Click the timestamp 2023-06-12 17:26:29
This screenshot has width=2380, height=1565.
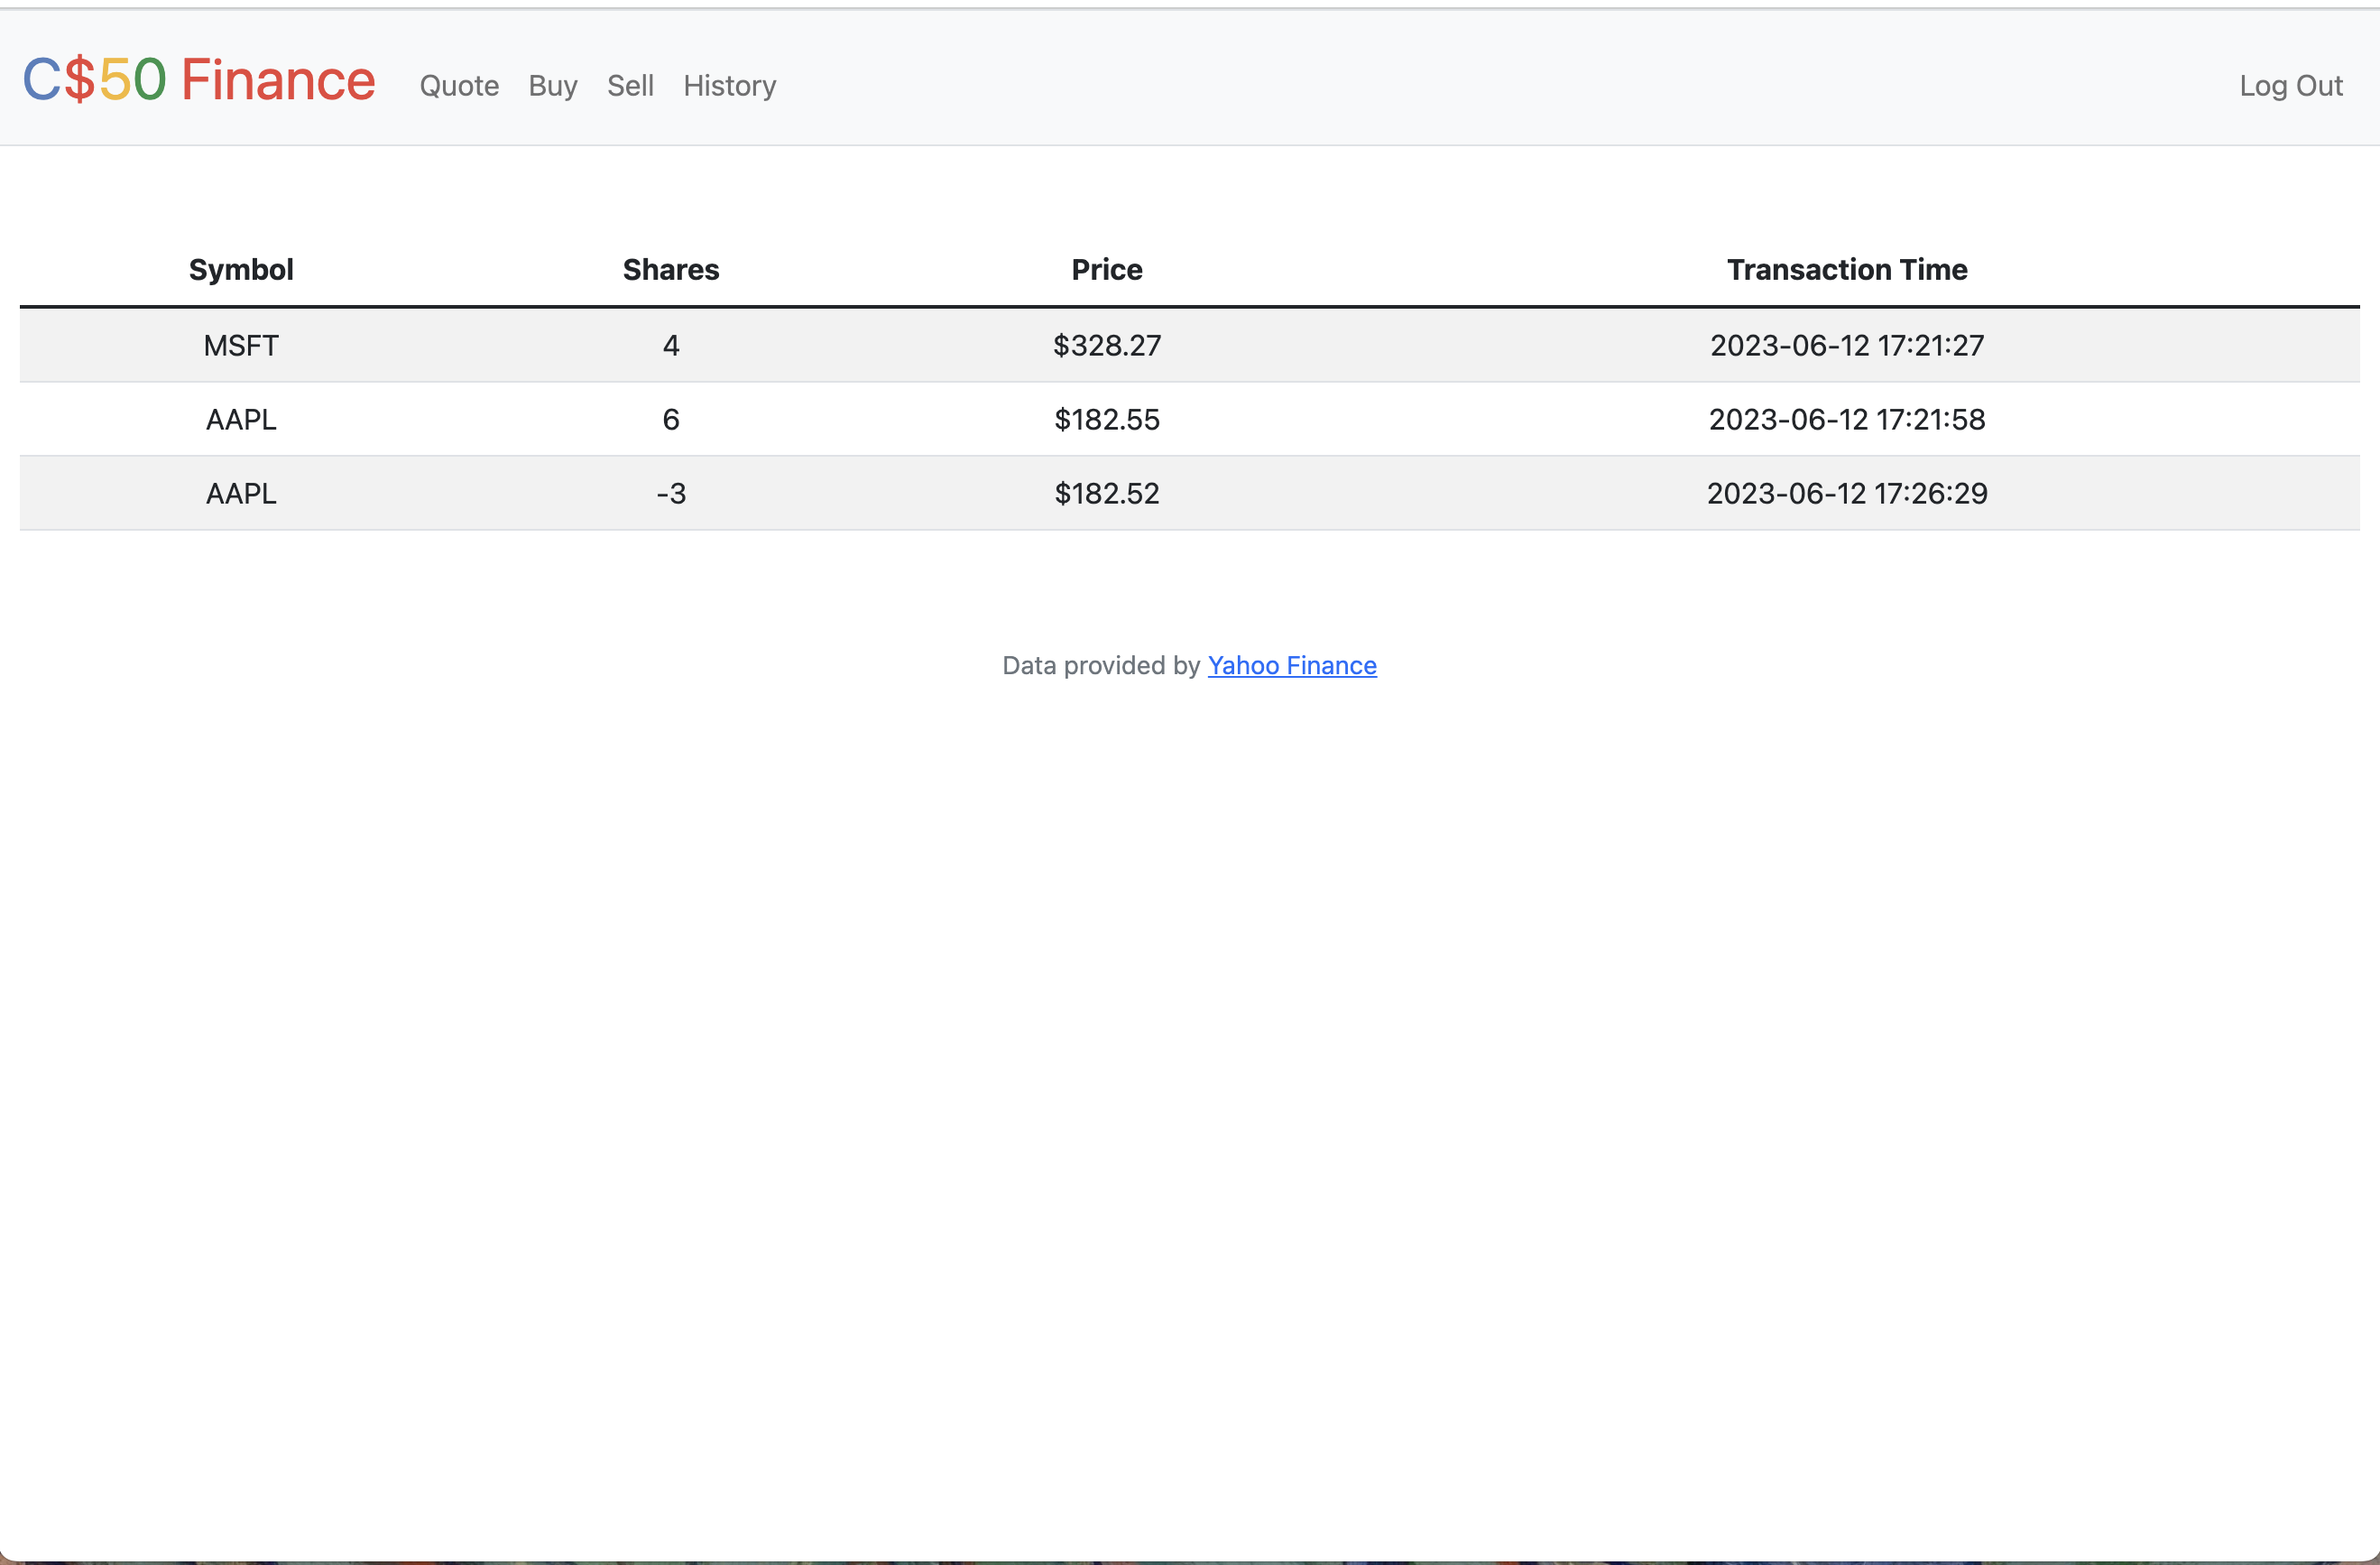coord(1847,494)
